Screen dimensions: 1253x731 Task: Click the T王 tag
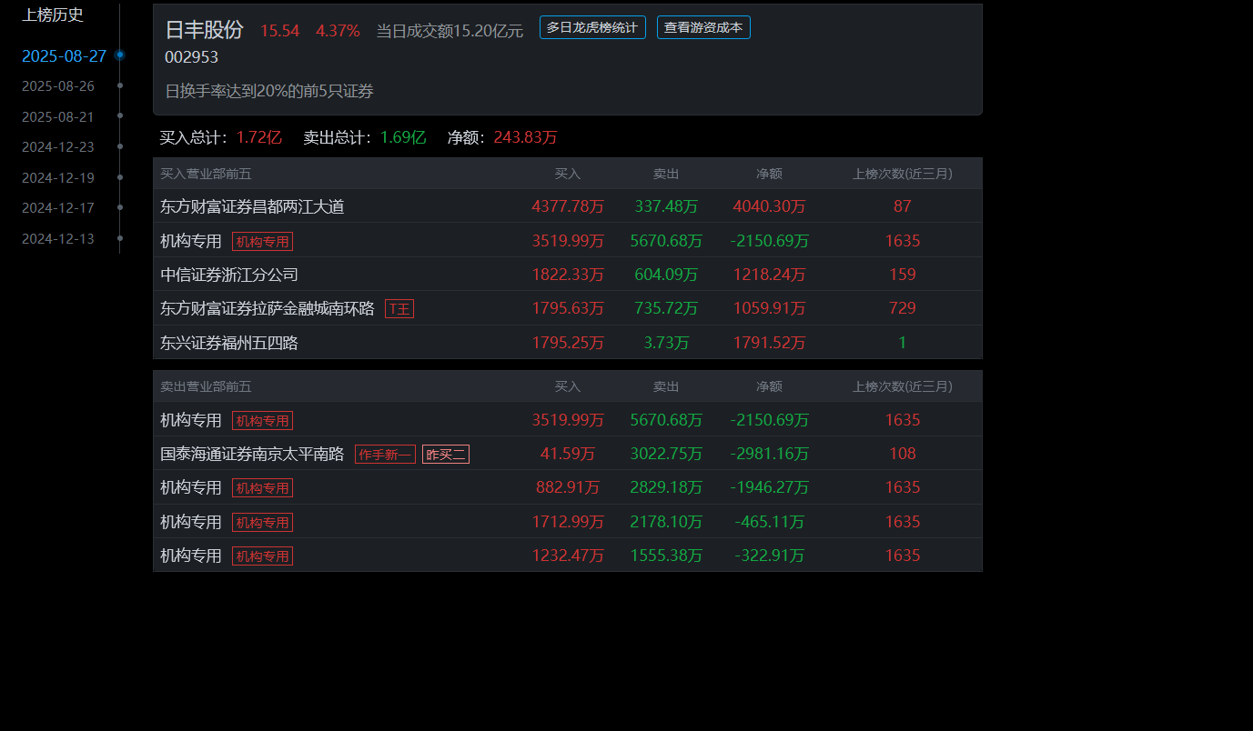[399, 309]
